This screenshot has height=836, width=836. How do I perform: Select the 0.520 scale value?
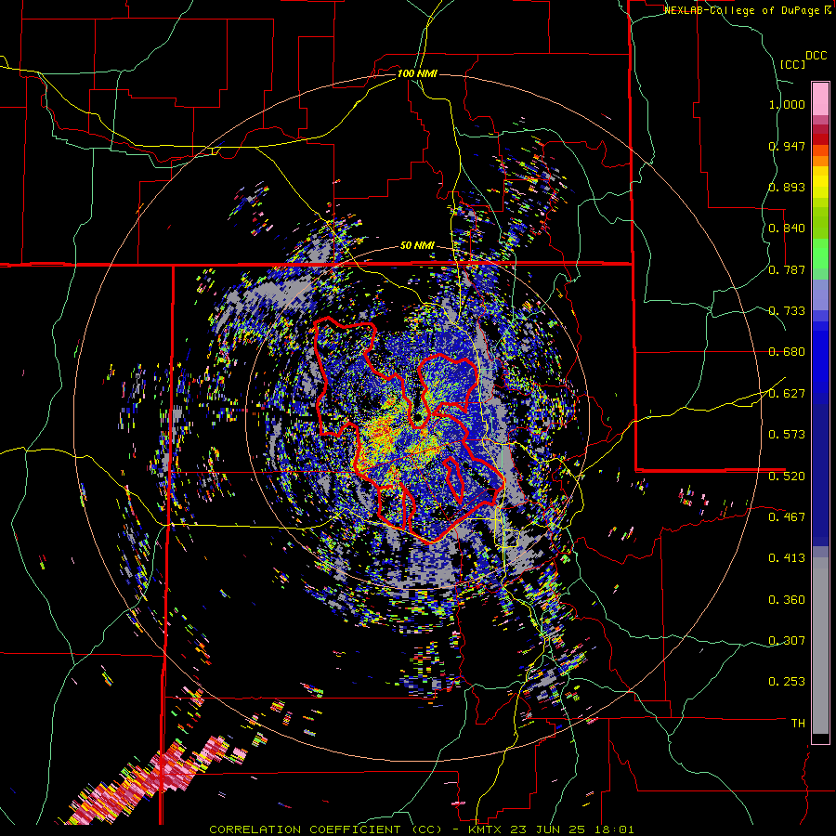(x=787, y=477)
